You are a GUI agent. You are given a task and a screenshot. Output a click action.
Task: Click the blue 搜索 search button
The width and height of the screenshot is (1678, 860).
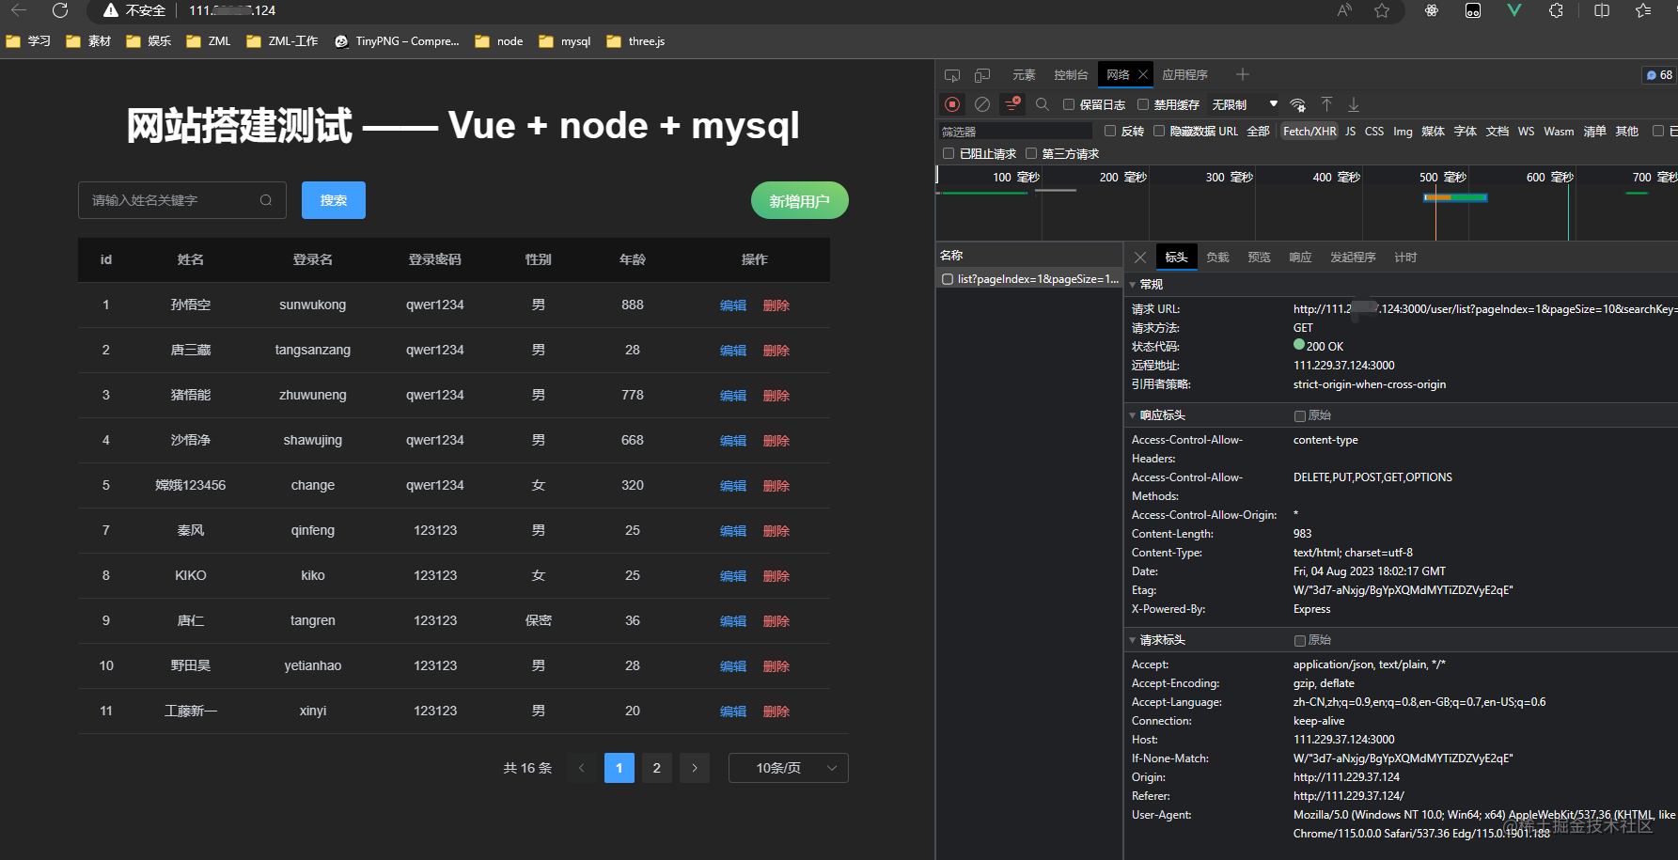(334, 200)
